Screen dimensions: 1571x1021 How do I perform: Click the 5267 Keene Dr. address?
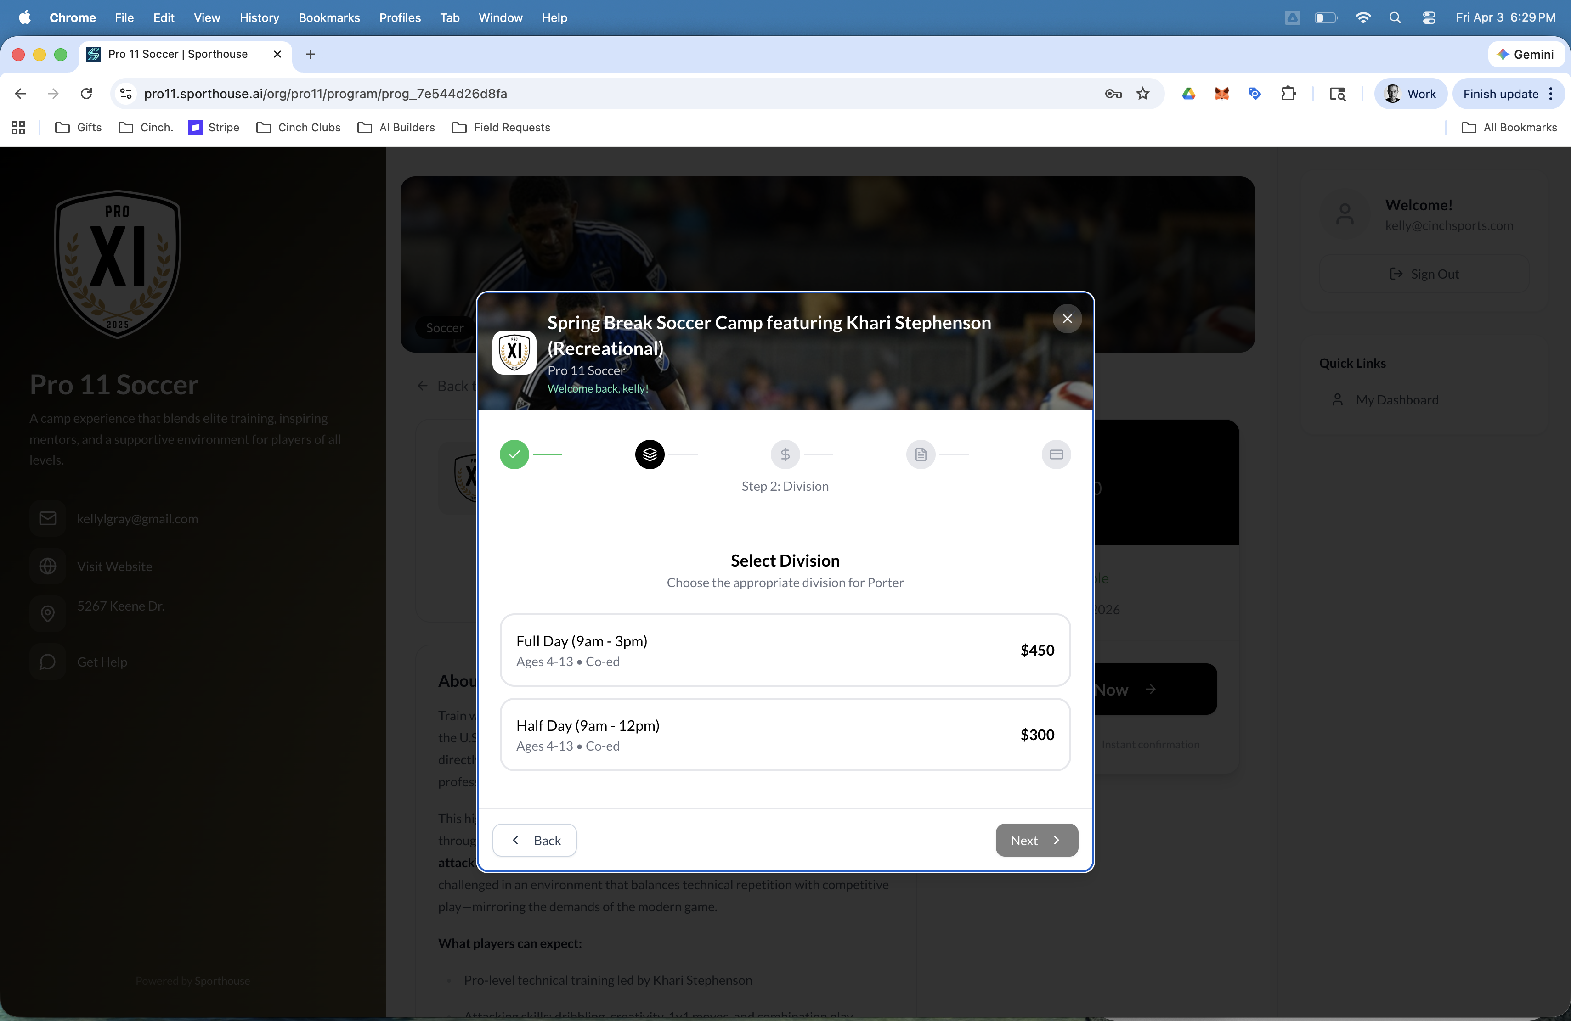click(x=120, y=606)
